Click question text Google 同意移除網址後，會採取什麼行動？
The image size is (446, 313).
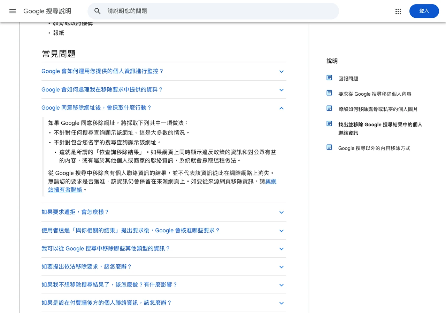97,108
